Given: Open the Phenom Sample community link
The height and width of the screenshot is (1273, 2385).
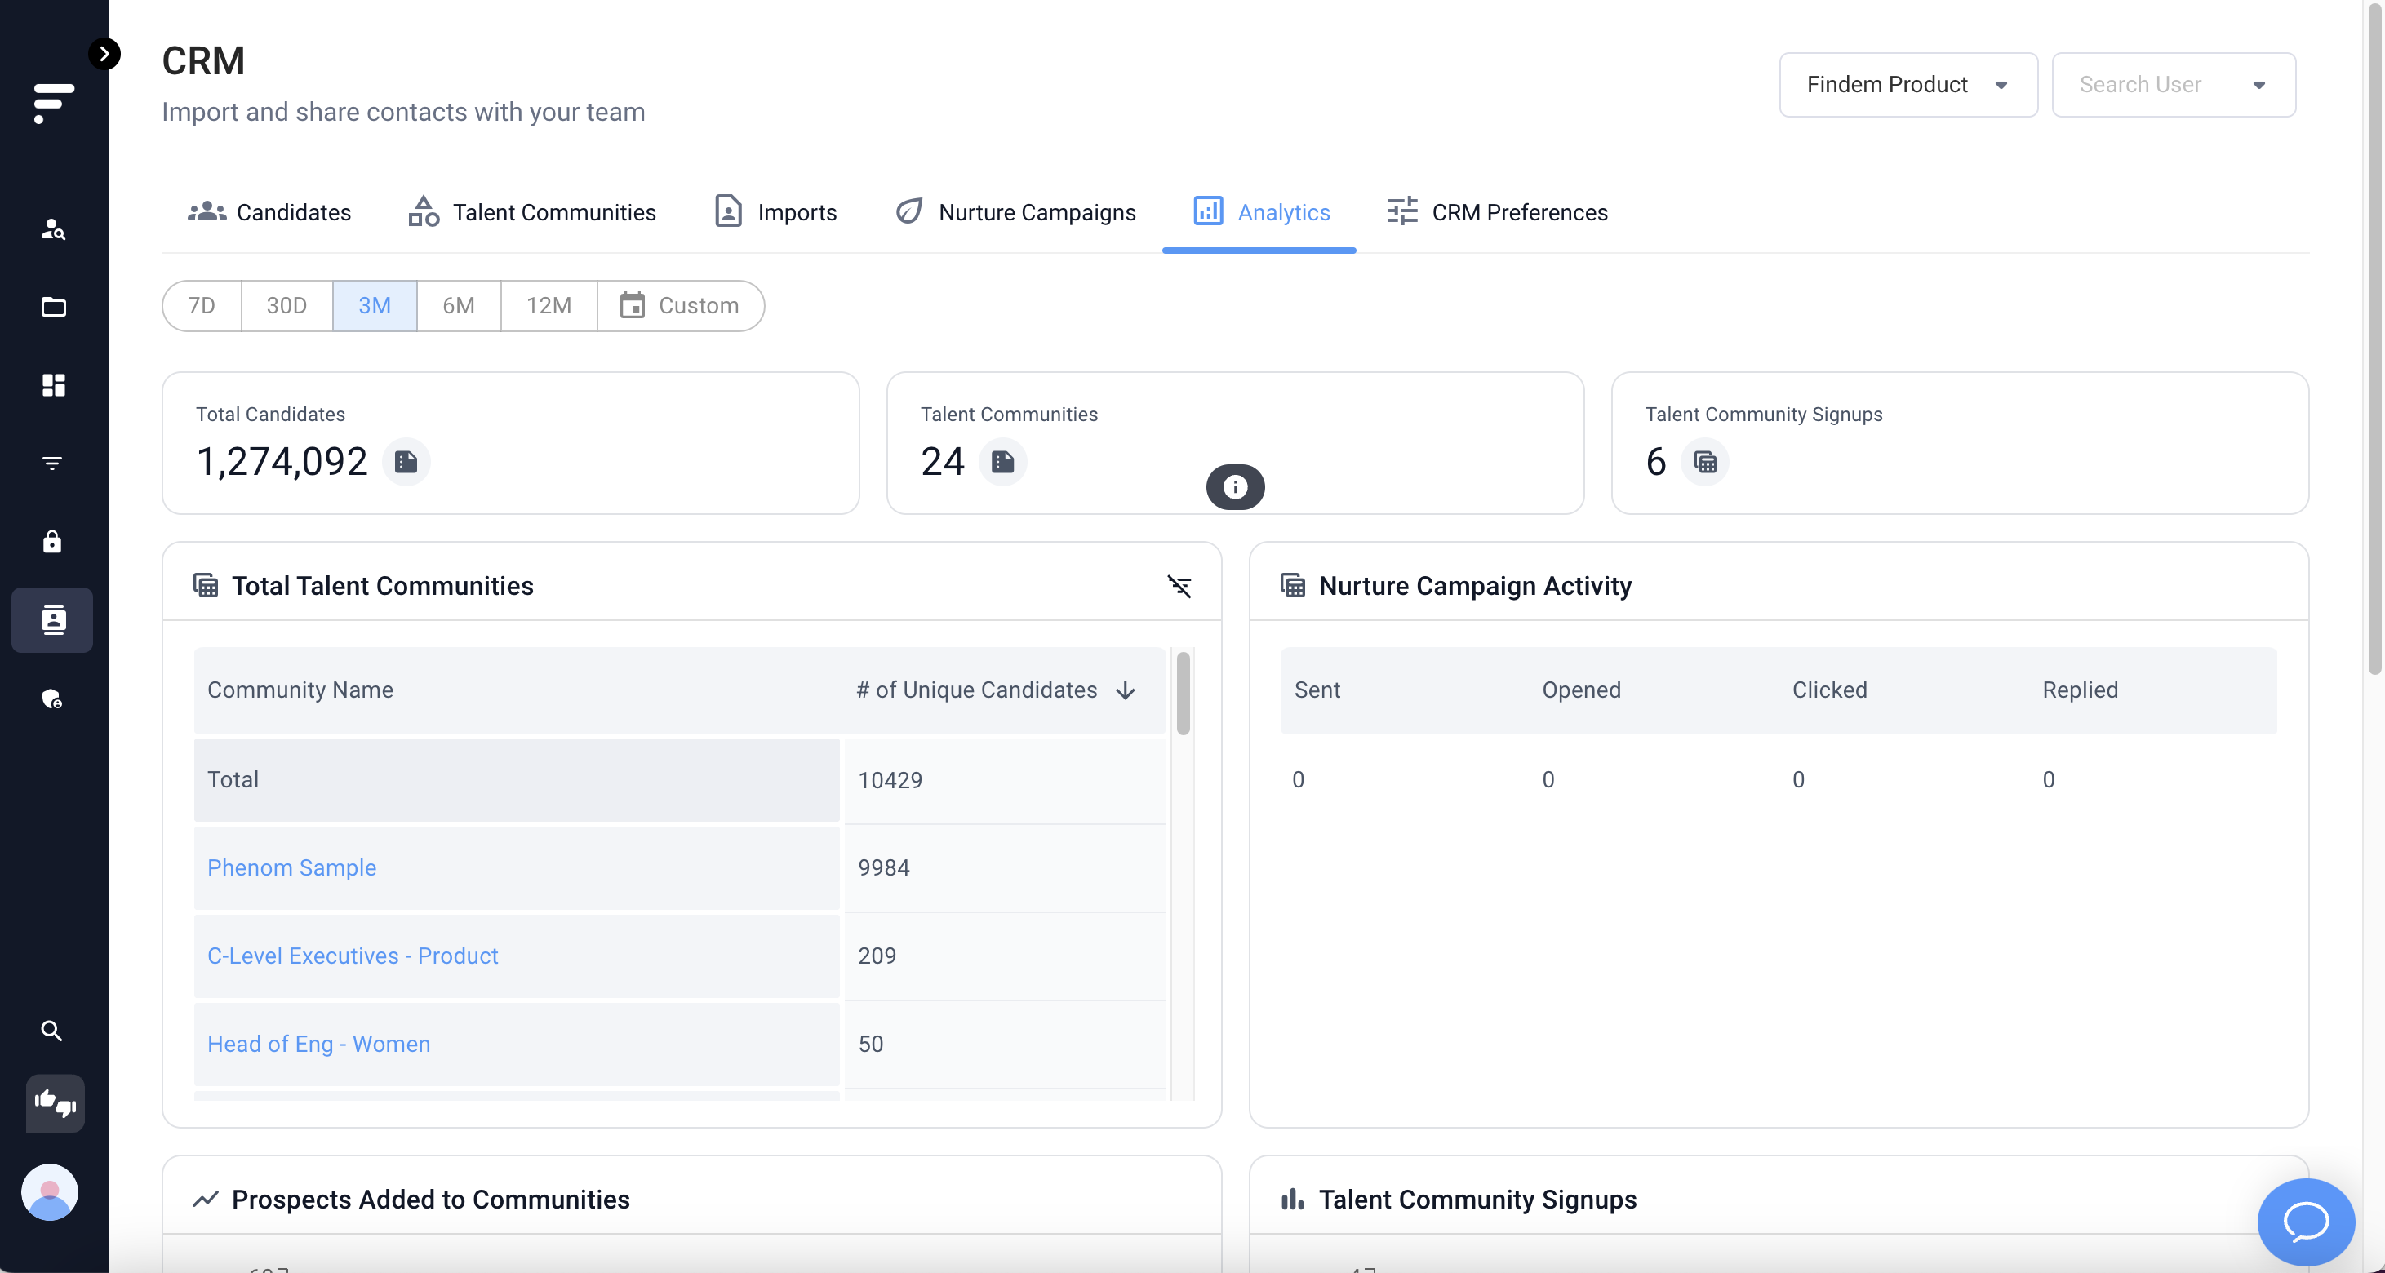Looking at the screenshot, I should click(291, 867).
